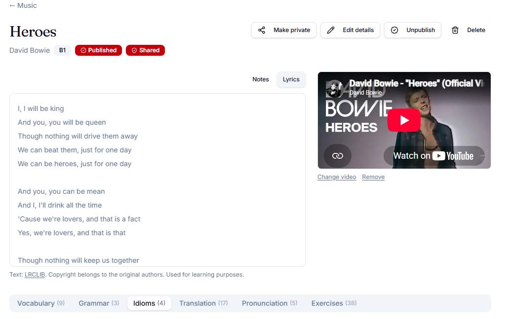Click the Published status badge

[98, 50]
